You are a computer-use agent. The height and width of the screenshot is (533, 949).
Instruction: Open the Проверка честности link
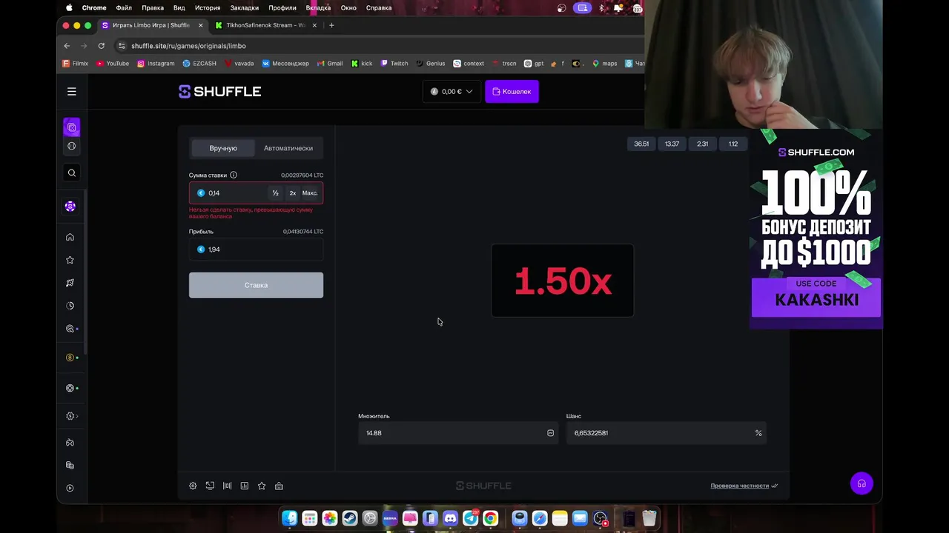744,486
